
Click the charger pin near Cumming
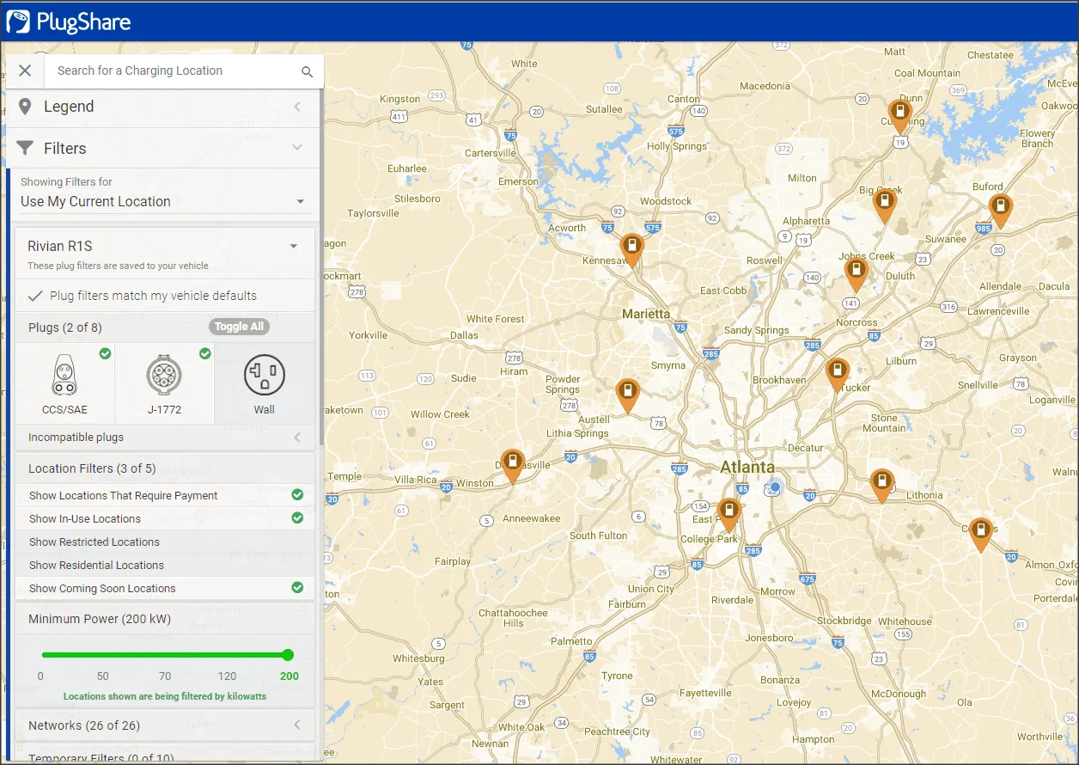click(899, 116)
